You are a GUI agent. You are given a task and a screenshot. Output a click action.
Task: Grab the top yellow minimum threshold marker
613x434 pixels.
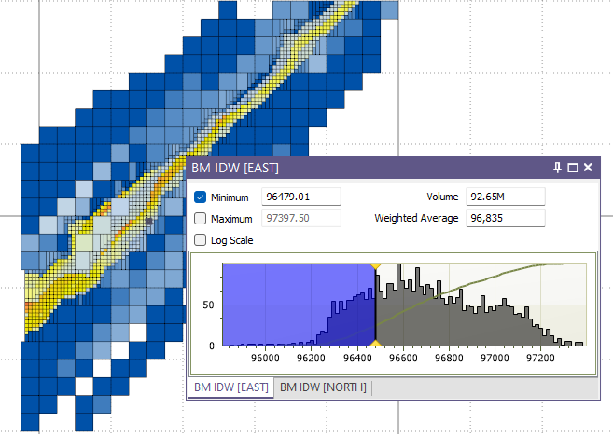point(375,265)
